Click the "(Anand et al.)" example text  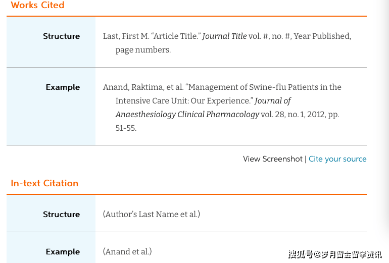pos(127,252)
